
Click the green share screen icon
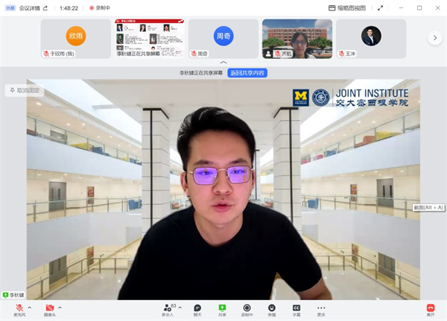click(222, 308)
